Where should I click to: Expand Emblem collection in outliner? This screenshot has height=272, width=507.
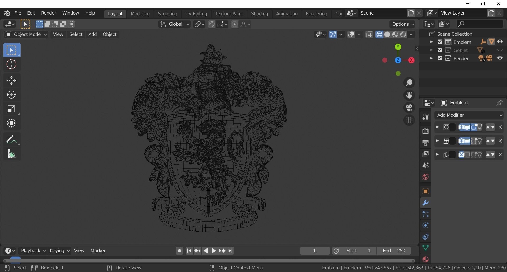[431, 42]
